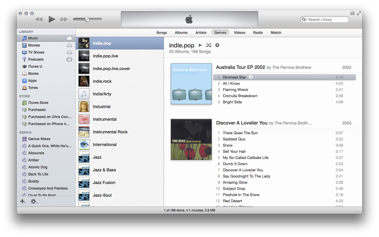Click the Australia Tour EP 2002 cover
379x237 pixels.
[191, 84]
